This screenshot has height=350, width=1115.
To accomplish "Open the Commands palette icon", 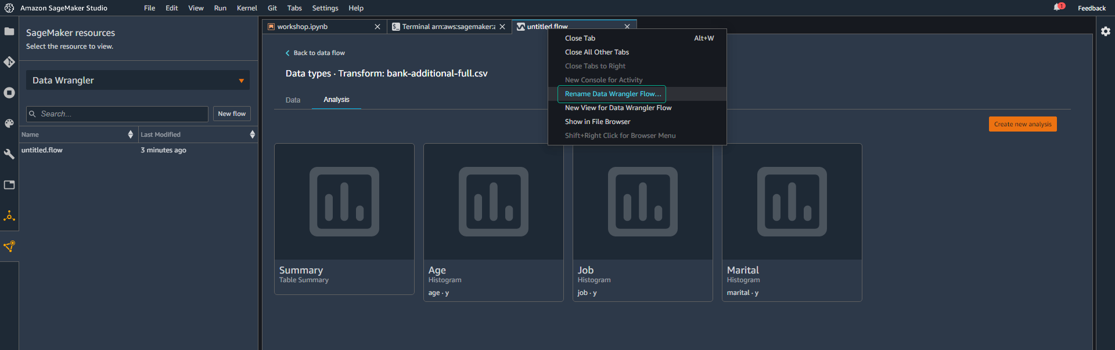I will click(x=9, y=123).
